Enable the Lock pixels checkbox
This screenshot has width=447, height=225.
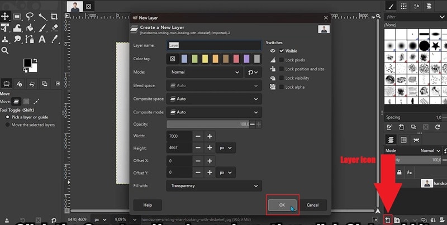click(x=282, y=60)
